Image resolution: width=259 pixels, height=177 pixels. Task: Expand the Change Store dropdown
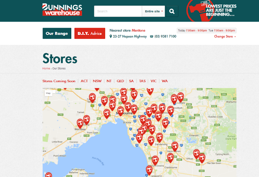coord(225,37)
